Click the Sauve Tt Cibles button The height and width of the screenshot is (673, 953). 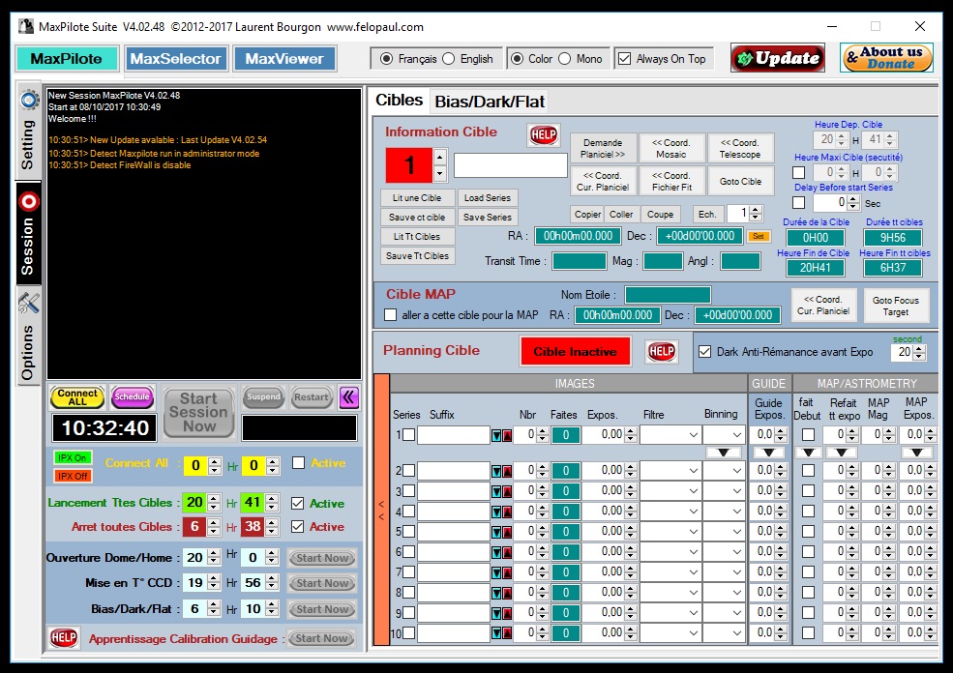417,256
